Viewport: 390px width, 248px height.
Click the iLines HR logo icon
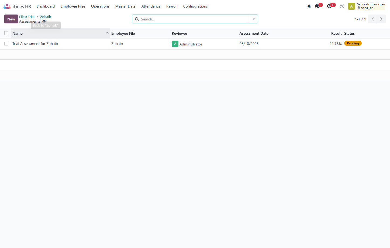(7, 6)
